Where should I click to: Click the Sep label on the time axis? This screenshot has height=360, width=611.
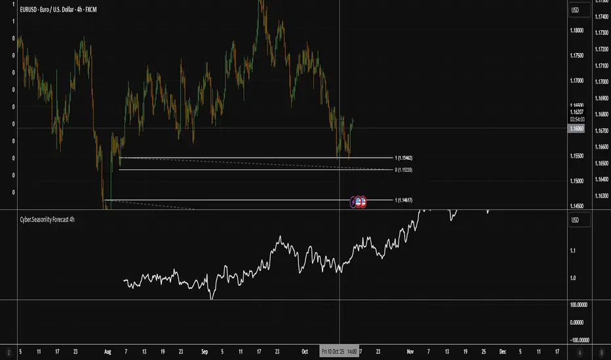(x=205, y=352)
